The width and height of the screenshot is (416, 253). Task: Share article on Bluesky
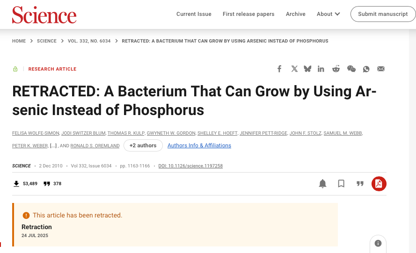coord(307,69)
